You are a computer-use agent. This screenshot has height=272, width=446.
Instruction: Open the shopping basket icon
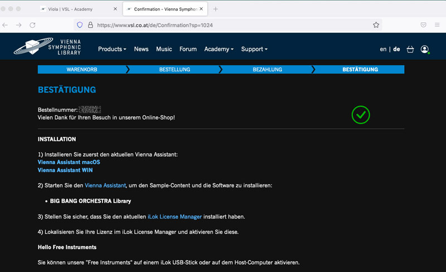[x=410, y=49]
